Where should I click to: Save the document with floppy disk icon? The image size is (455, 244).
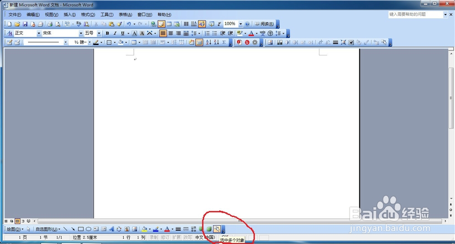(x=25, y=24)
